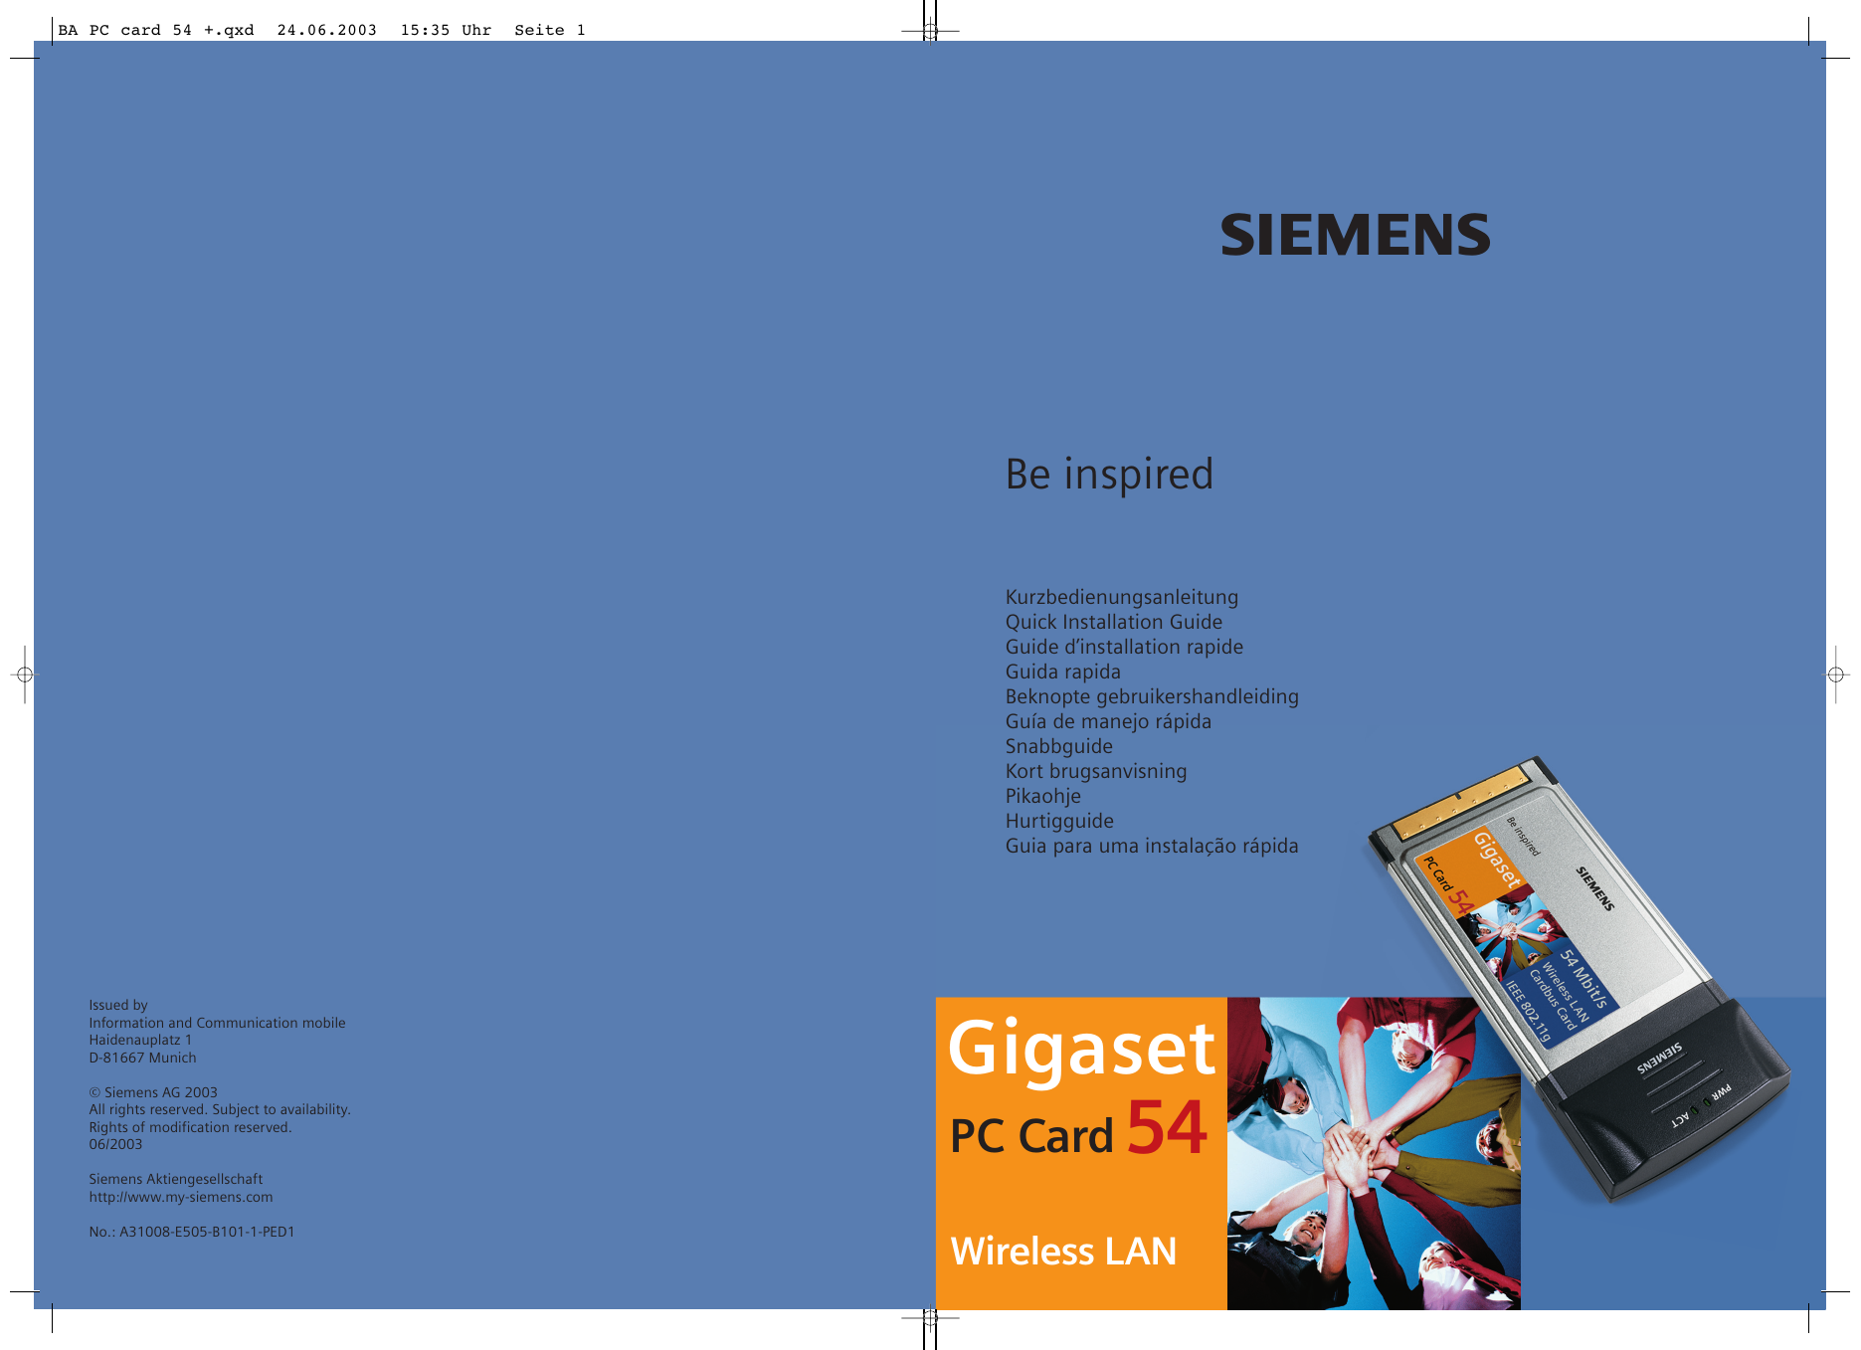Click the left edge registration crosshair mark
The image size is (1861, 1350).
click(25, 675)
